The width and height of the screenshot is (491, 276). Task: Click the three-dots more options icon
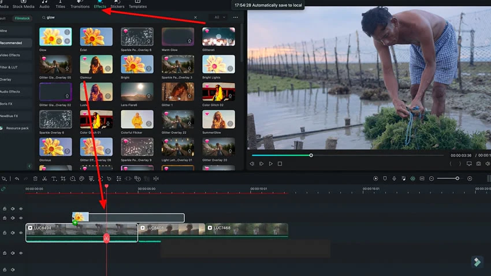(x=236, y=17)
